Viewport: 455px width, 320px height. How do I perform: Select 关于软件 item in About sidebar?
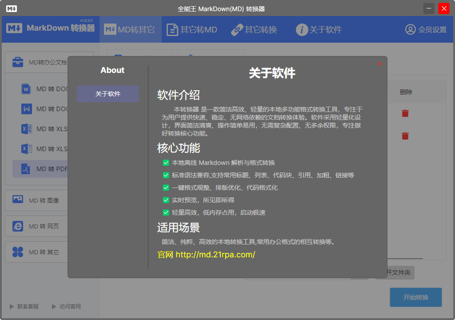tap(108, 94)
